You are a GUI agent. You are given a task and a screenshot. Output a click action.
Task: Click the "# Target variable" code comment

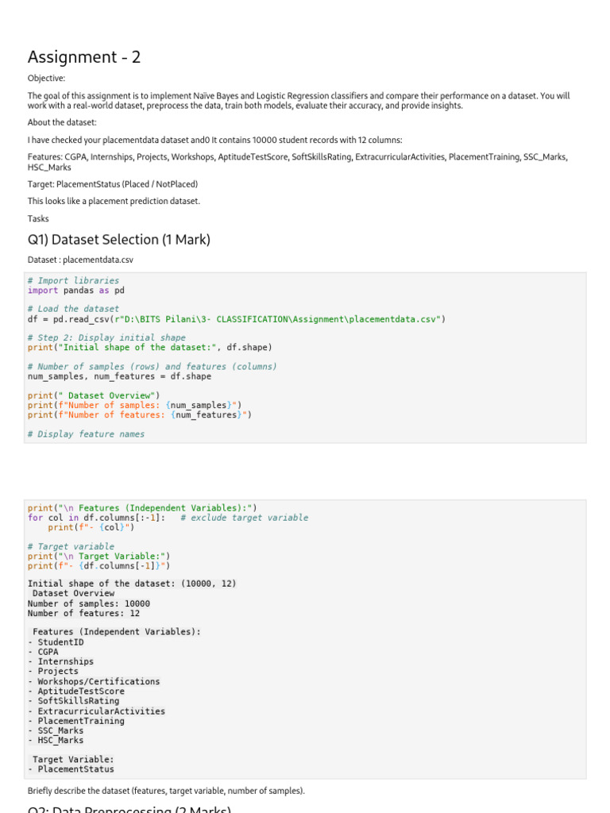click(71, 546)
